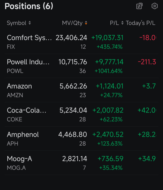Toggle the P/L column sort arrows
The height and width of the screenshot is (190, 163).
[x=122, y=23]
